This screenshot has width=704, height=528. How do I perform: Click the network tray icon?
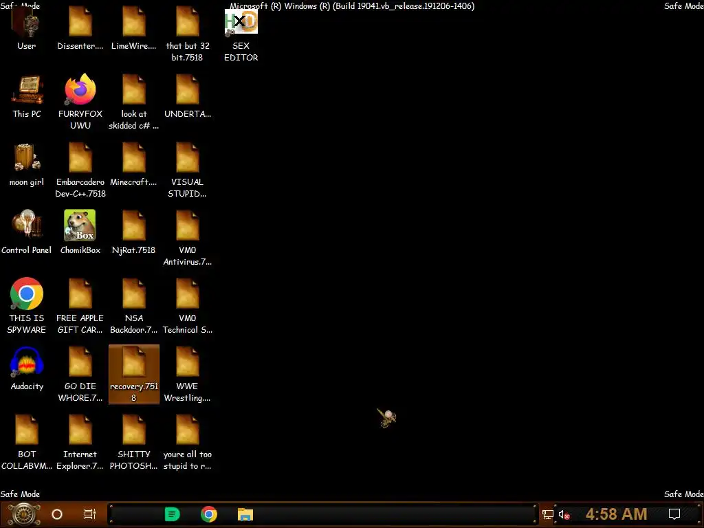pyautogui.click(x=548, y=515)
